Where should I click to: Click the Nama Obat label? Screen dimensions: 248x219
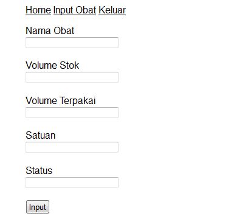pyautogui.click(x=50, y=31)
